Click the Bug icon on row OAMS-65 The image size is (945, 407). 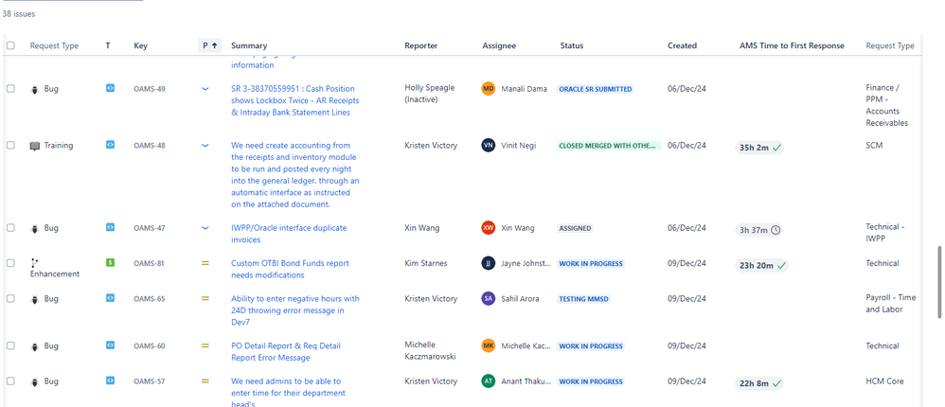pos(35,299)
